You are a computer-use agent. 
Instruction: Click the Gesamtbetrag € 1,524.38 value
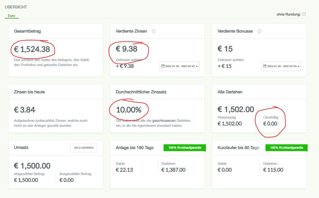[32, 49]
